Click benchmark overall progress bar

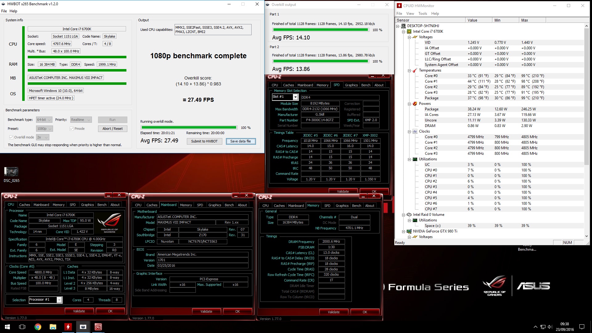click(189, 127)
